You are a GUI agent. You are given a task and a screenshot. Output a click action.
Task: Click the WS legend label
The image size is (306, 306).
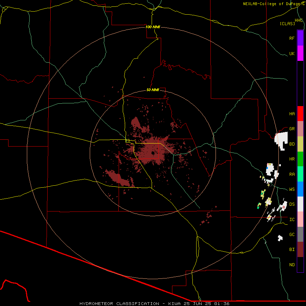point(292,189)
